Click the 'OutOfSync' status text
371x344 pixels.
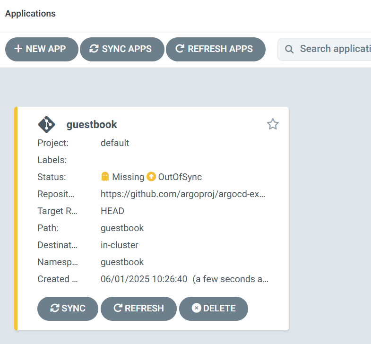(180, 177)
